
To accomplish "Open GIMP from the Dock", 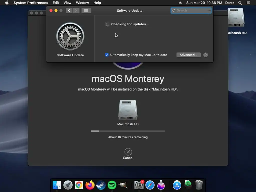I will (x=123, y=185).
